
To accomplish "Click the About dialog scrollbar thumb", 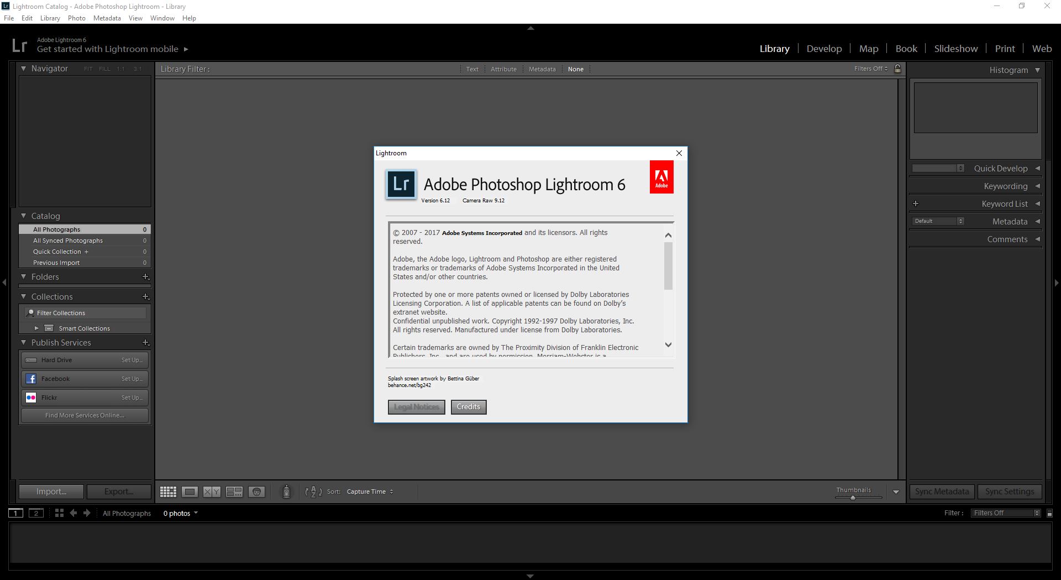I will tap(668, 265).
